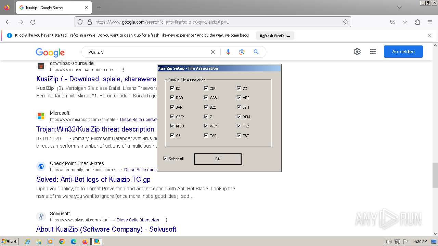Open Trojan:Win32/KuaiZip threat description link
The image size is (438, 246).
[x=95, y=129]
